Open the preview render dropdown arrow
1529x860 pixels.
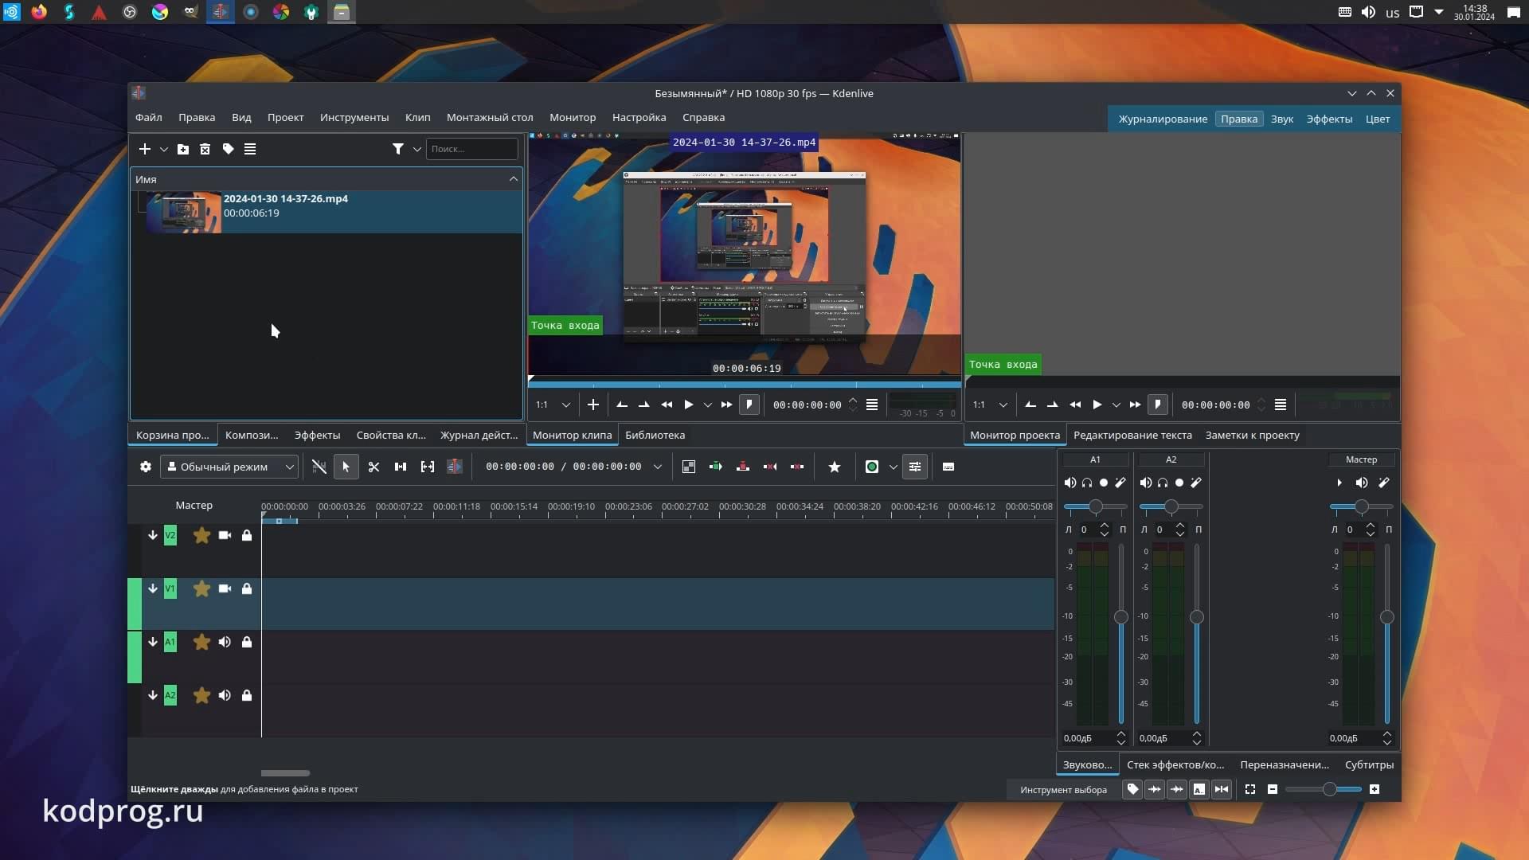tap(894, 467)
